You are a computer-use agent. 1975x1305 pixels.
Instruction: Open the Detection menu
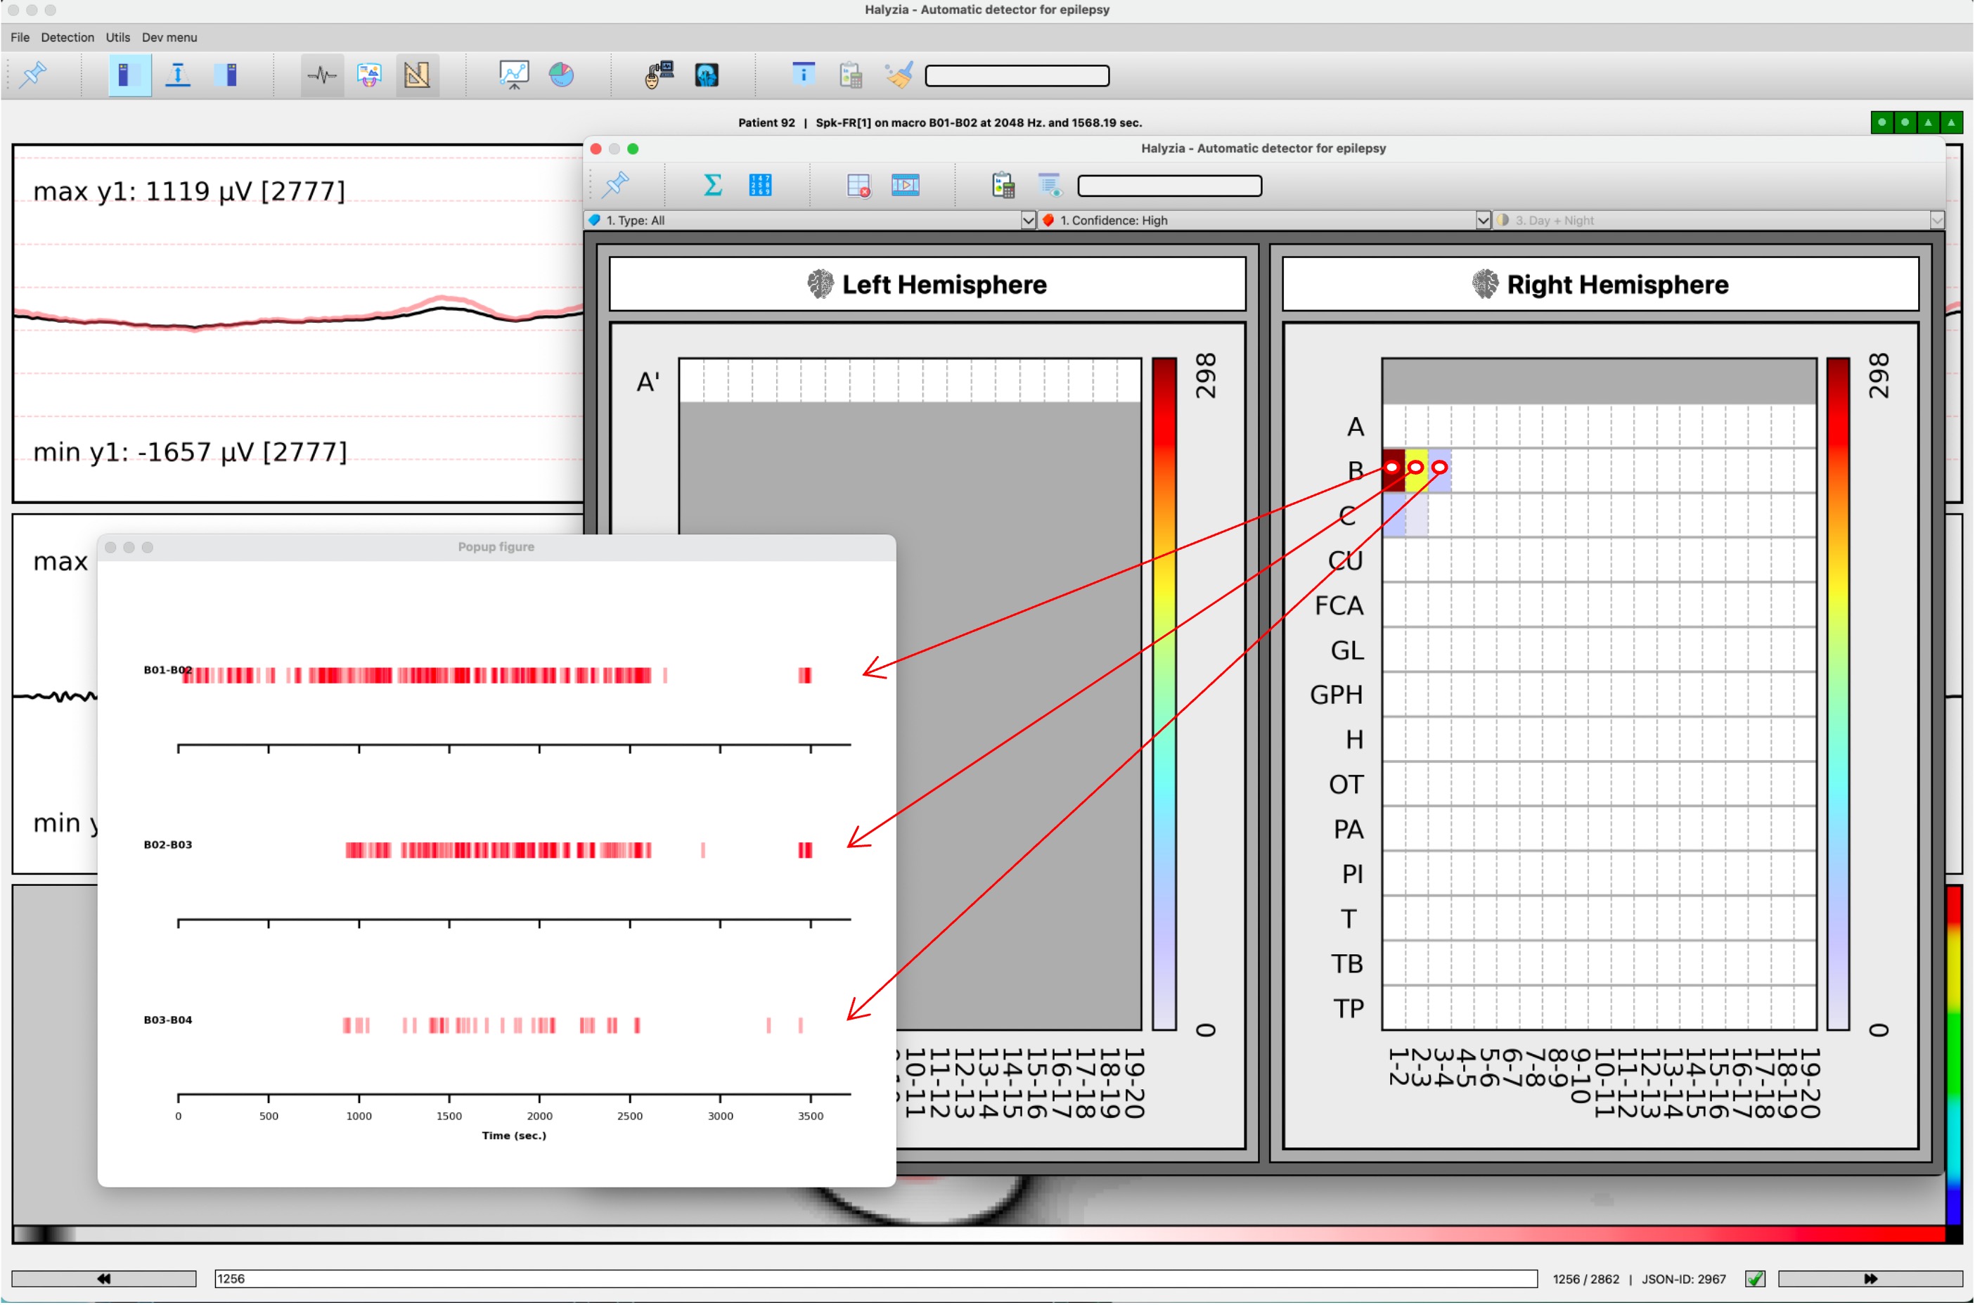[x=67, y=37]
